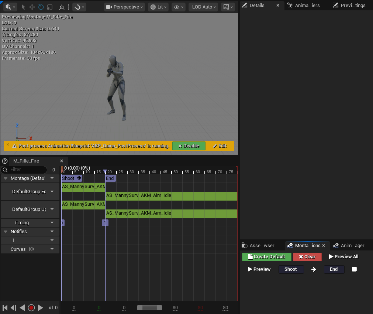This screenshot has height=314, width=373.
Task: Select the M_Rifle_Fire timeline tab
Action: coord(26,161)
